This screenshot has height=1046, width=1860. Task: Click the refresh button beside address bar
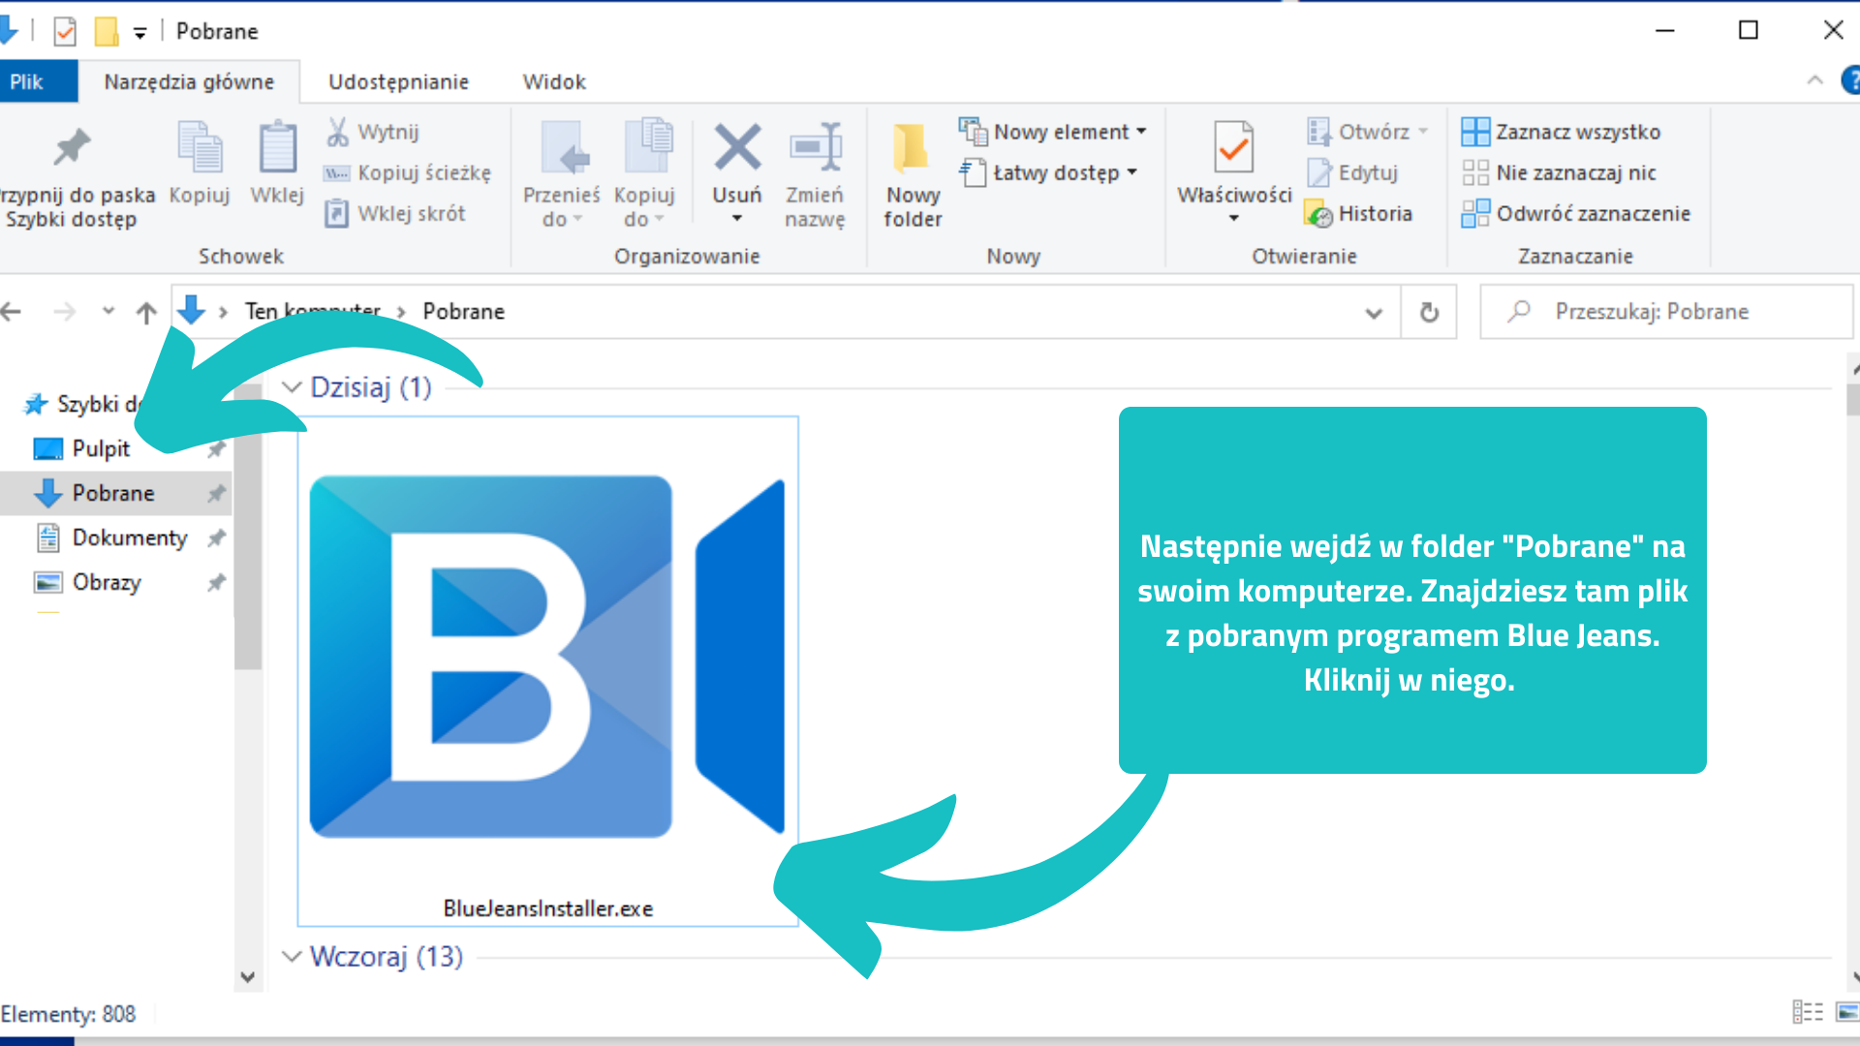[1429, 312]
